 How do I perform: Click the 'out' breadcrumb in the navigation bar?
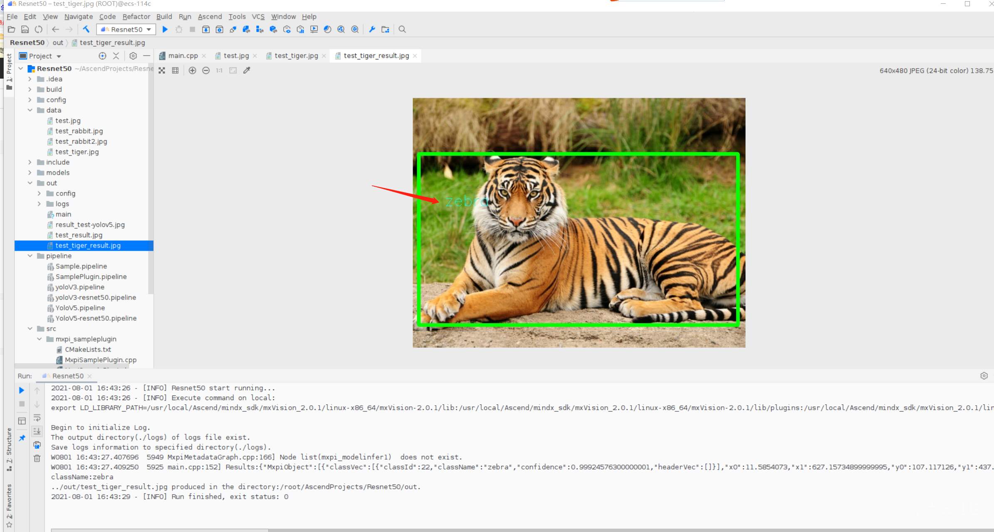tap(58, 42)
